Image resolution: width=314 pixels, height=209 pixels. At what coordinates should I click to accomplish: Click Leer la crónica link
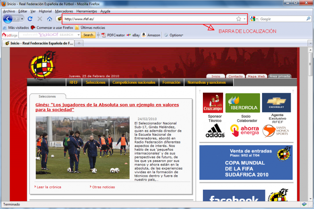tap(48, 187)
